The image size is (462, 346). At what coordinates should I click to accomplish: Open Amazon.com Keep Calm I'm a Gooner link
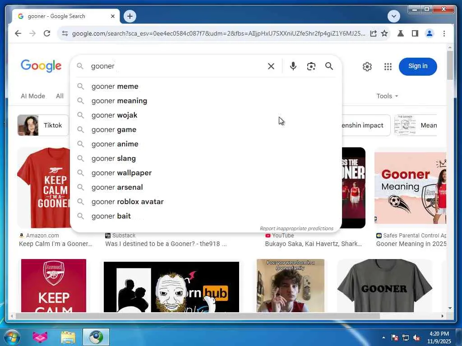click(x=55, y=244)
